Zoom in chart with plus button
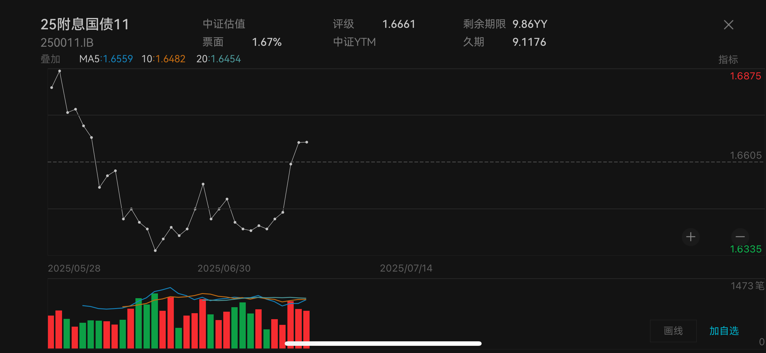 (x=690, y=237)
